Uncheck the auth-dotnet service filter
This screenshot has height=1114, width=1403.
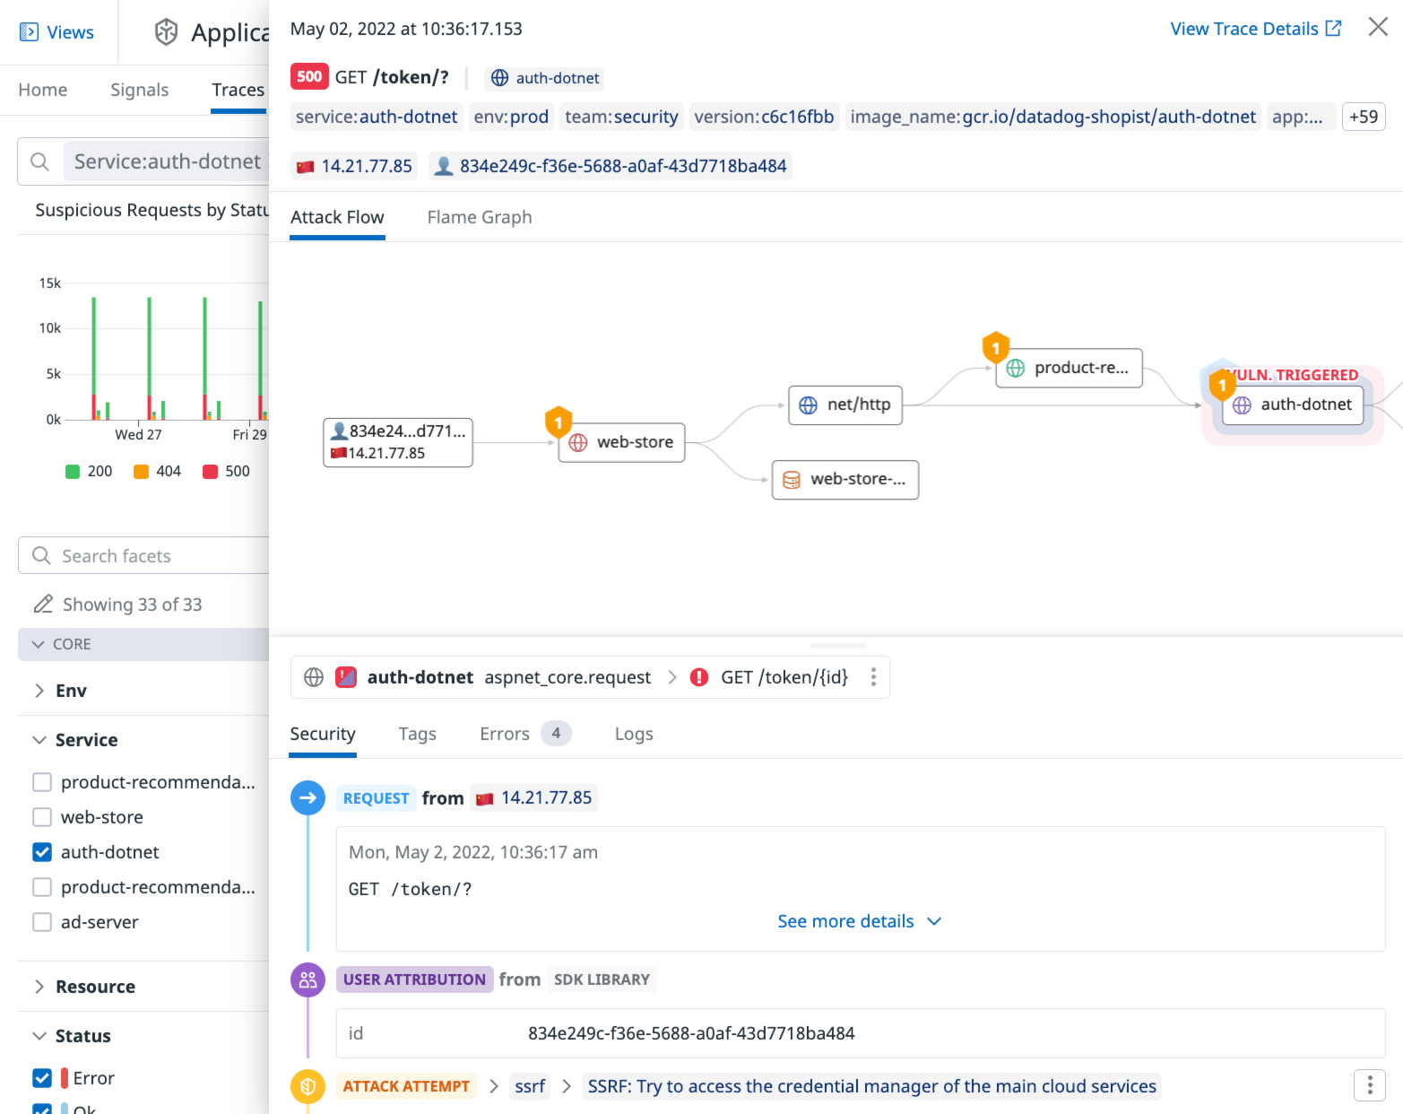point(41,851)
